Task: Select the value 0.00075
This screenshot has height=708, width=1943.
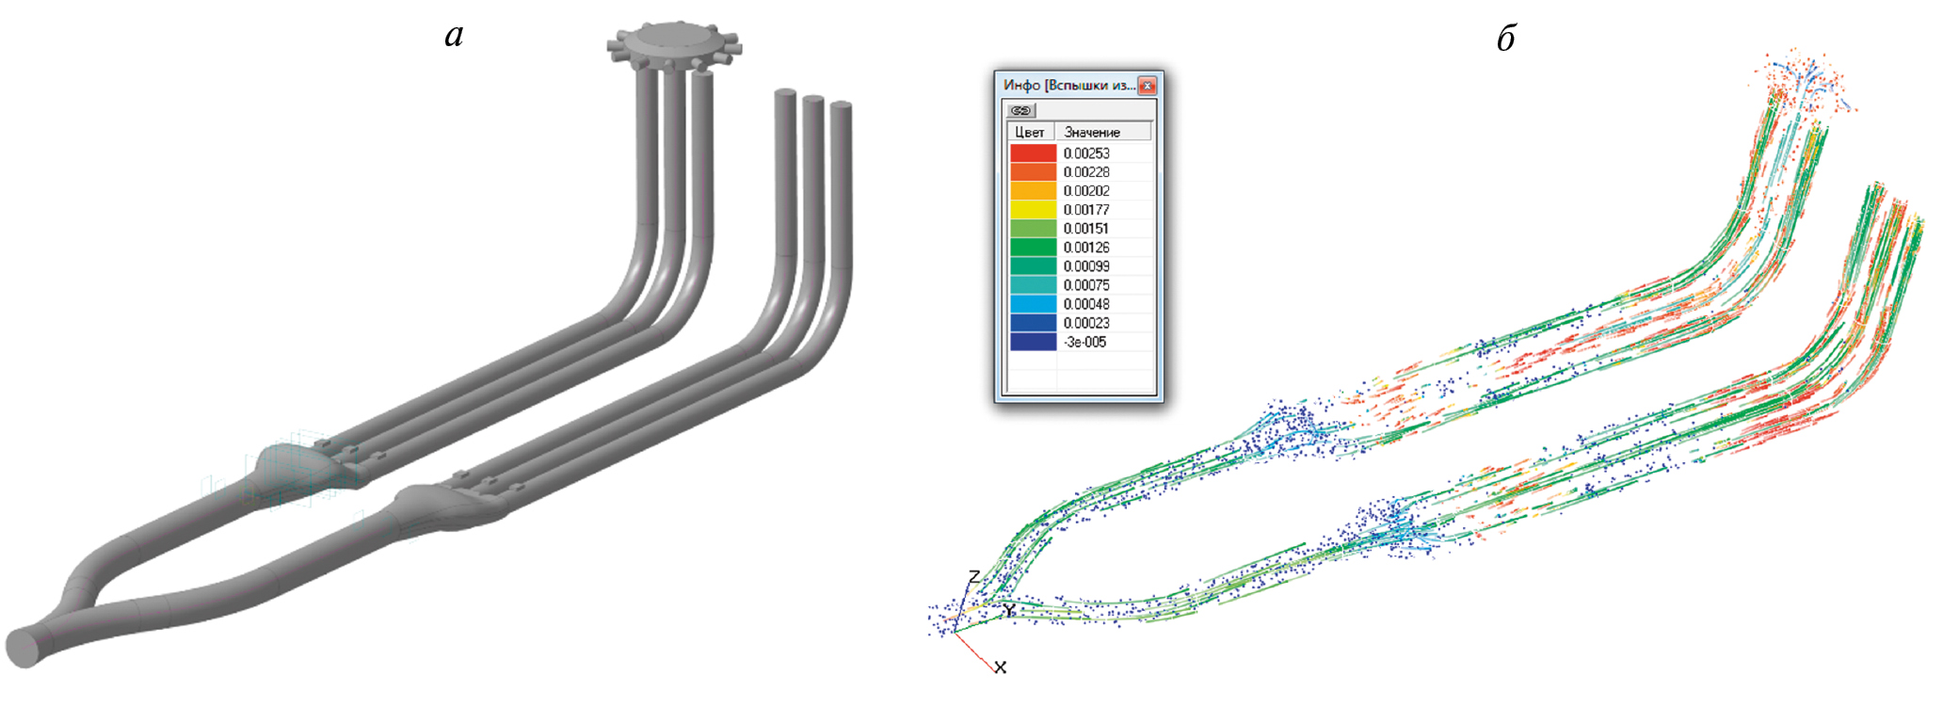Action: pos(1086,285)
